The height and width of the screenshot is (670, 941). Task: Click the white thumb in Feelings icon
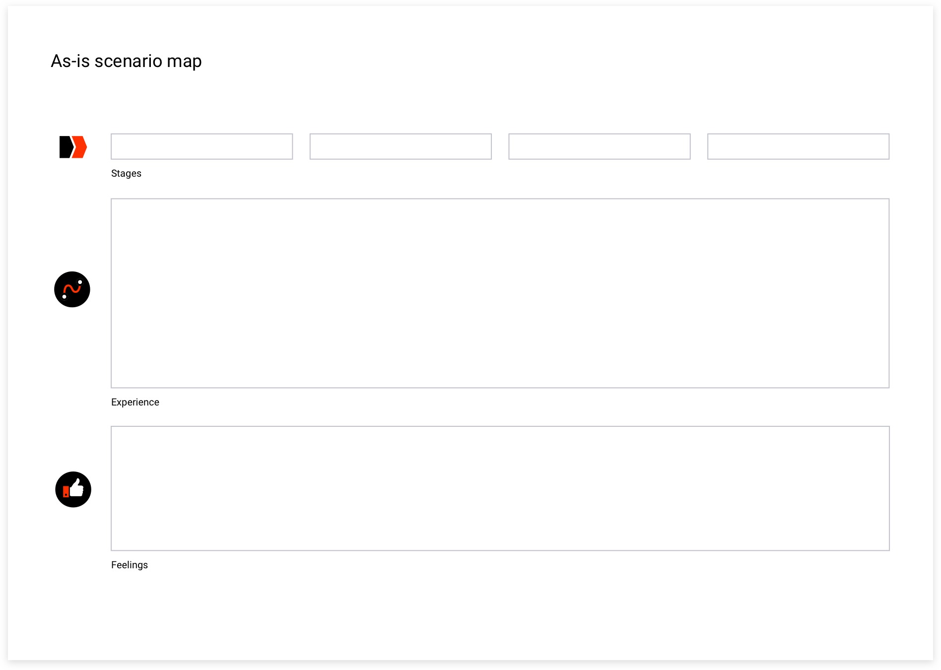pyautogui.click(x=77, y=488)
